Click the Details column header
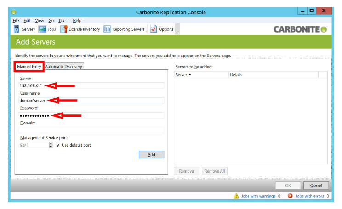 click(x=274, y=75)
